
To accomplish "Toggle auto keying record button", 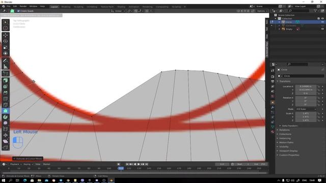I will (x=119, y=164).
